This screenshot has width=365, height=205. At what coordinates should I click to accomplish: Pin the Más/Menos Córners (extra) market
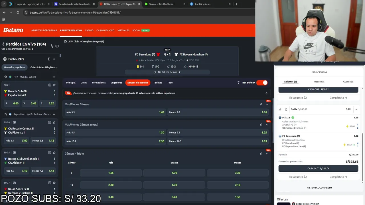click(261, 124)
